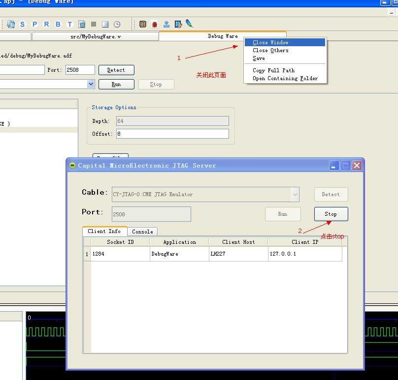Choose Open Containing Folder menu entry
Image resolution: width=398 pixels, height=380 pixels.
(x=285, y=78)
